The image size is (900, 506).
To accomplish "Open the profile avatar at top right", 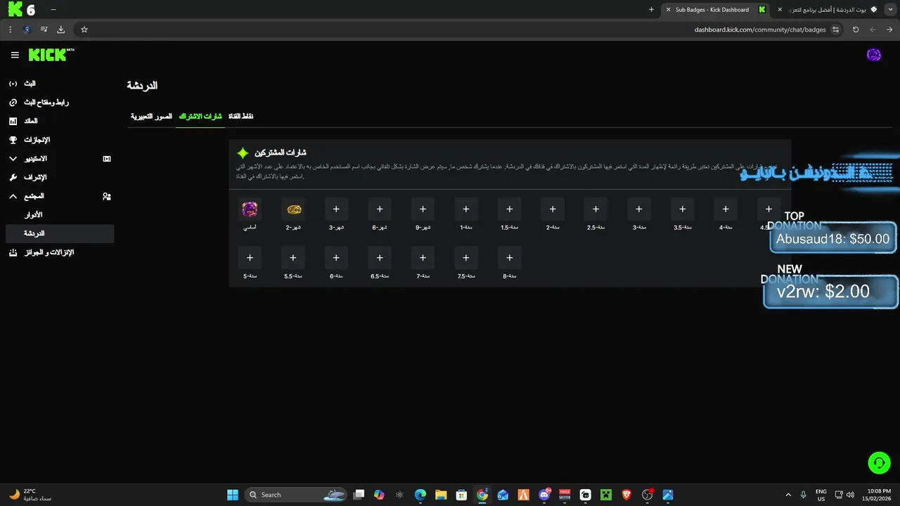I will coord(874,55).
